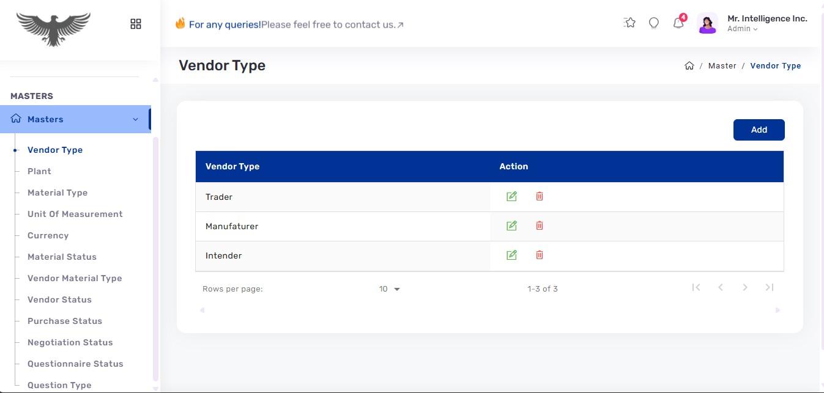Image resolution: width=824 pixels, height=393 pixels.
Task: Click the lightbulb icon in header
Action: coord(654,23)
